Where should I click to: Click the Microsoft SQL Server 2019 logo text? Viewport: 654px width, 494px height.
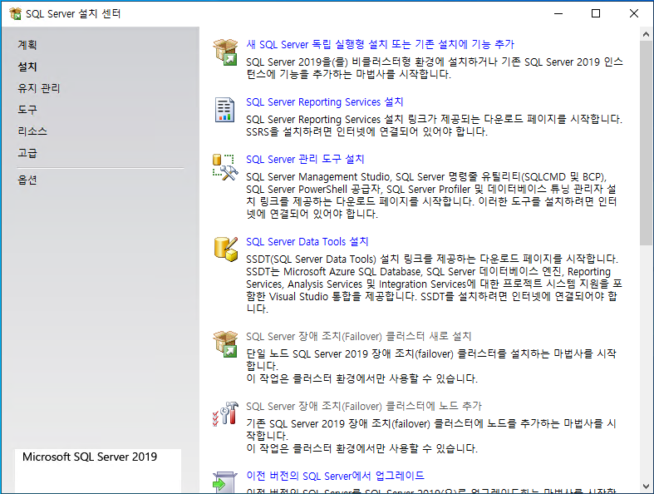[x=90, y=457]
